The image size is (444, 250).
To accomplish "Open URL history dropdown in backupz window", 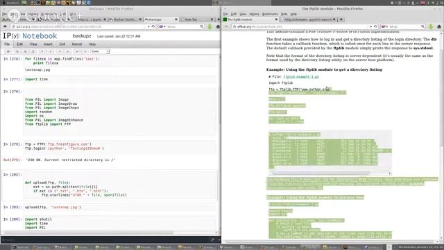I will pyautogui.click(x=148, y=26).
